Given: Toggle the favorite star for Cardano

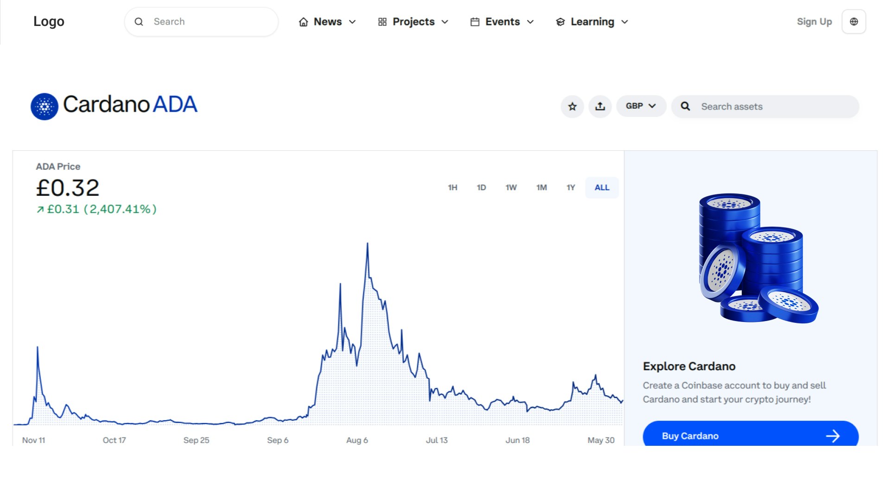Looking at the screenshot, I should (x=572, y=106).
